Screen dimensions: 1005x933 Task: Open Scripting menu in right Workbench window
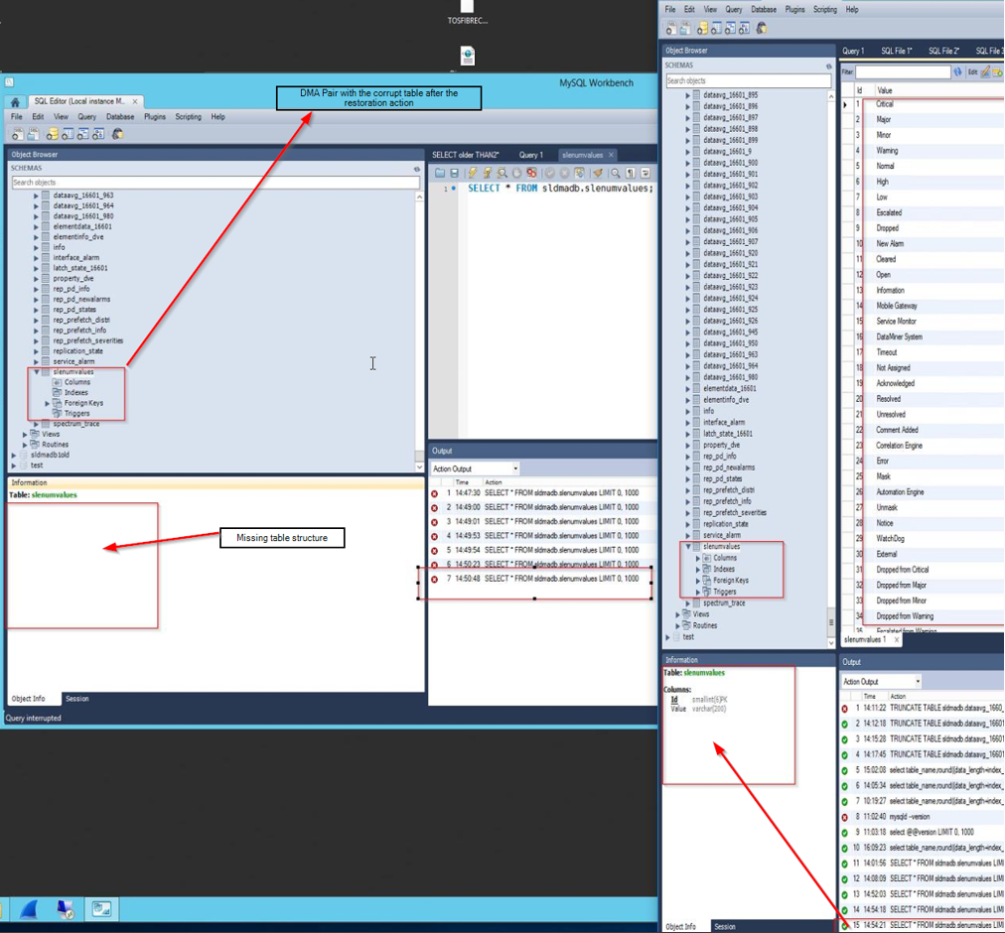point(825,9)
